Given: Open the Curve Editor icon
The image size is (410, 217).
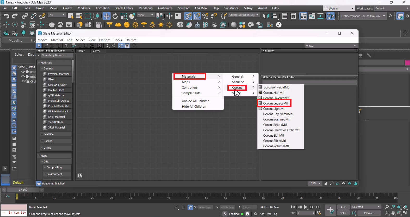Looking at the screenshot, I should (x=312, y=16).
